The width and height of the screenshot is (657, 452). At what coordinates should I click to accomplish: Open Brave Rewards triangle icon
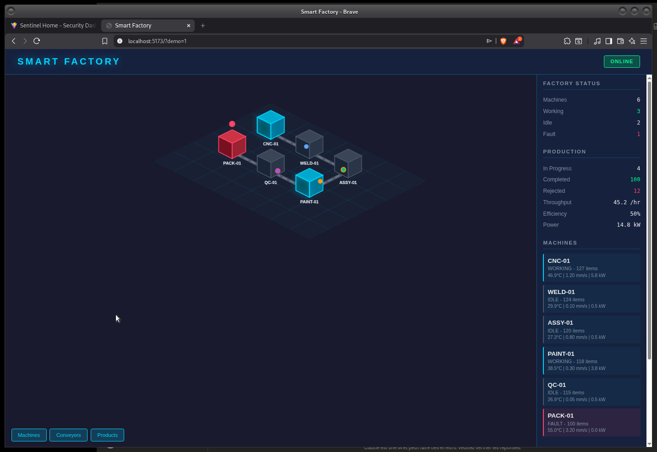click(x=517, y=41)
